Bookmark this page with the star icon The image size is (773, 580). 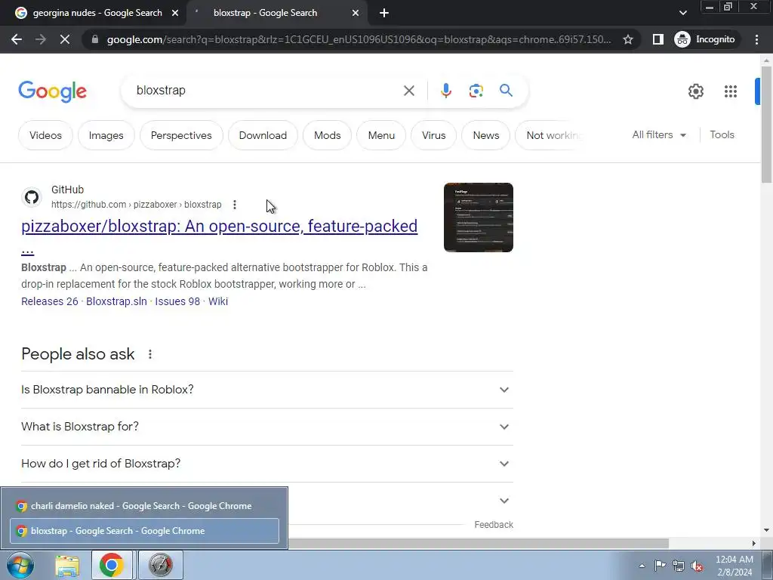pos(627,39)
